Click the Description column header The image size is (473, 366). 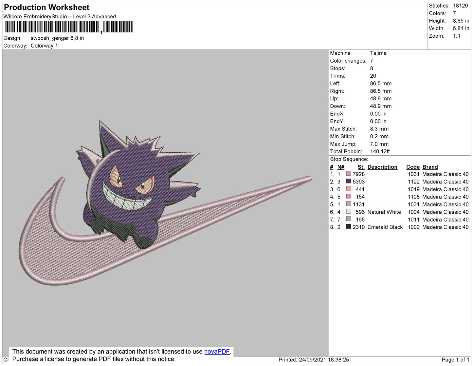382,167
